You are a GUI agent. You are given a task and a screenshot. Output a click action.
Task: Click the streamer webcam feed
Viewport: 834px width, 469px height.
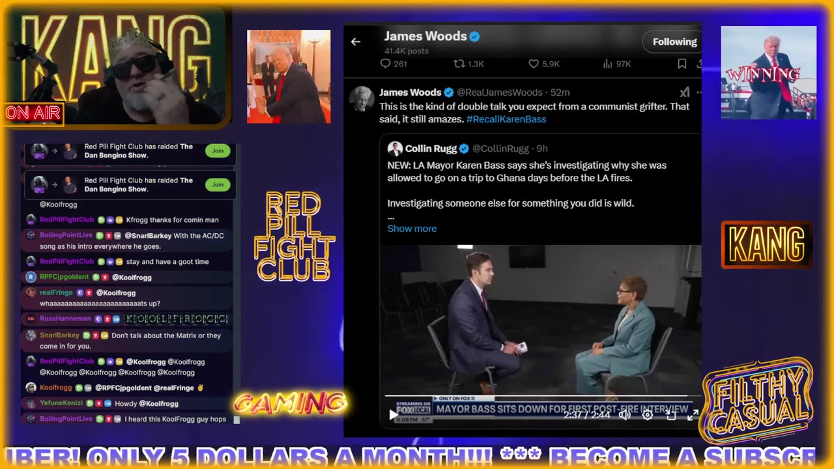tap(117, 66)
